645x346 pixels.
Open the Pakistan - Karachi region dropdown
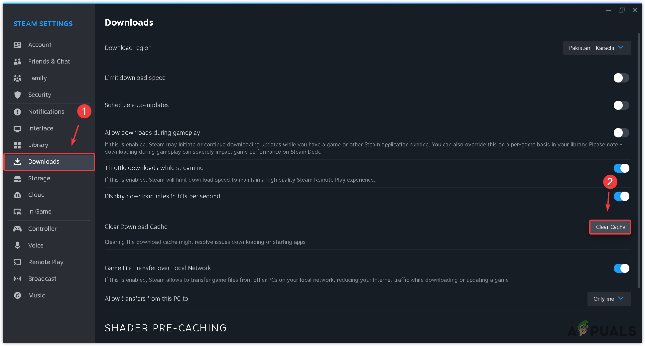[596, 48]
